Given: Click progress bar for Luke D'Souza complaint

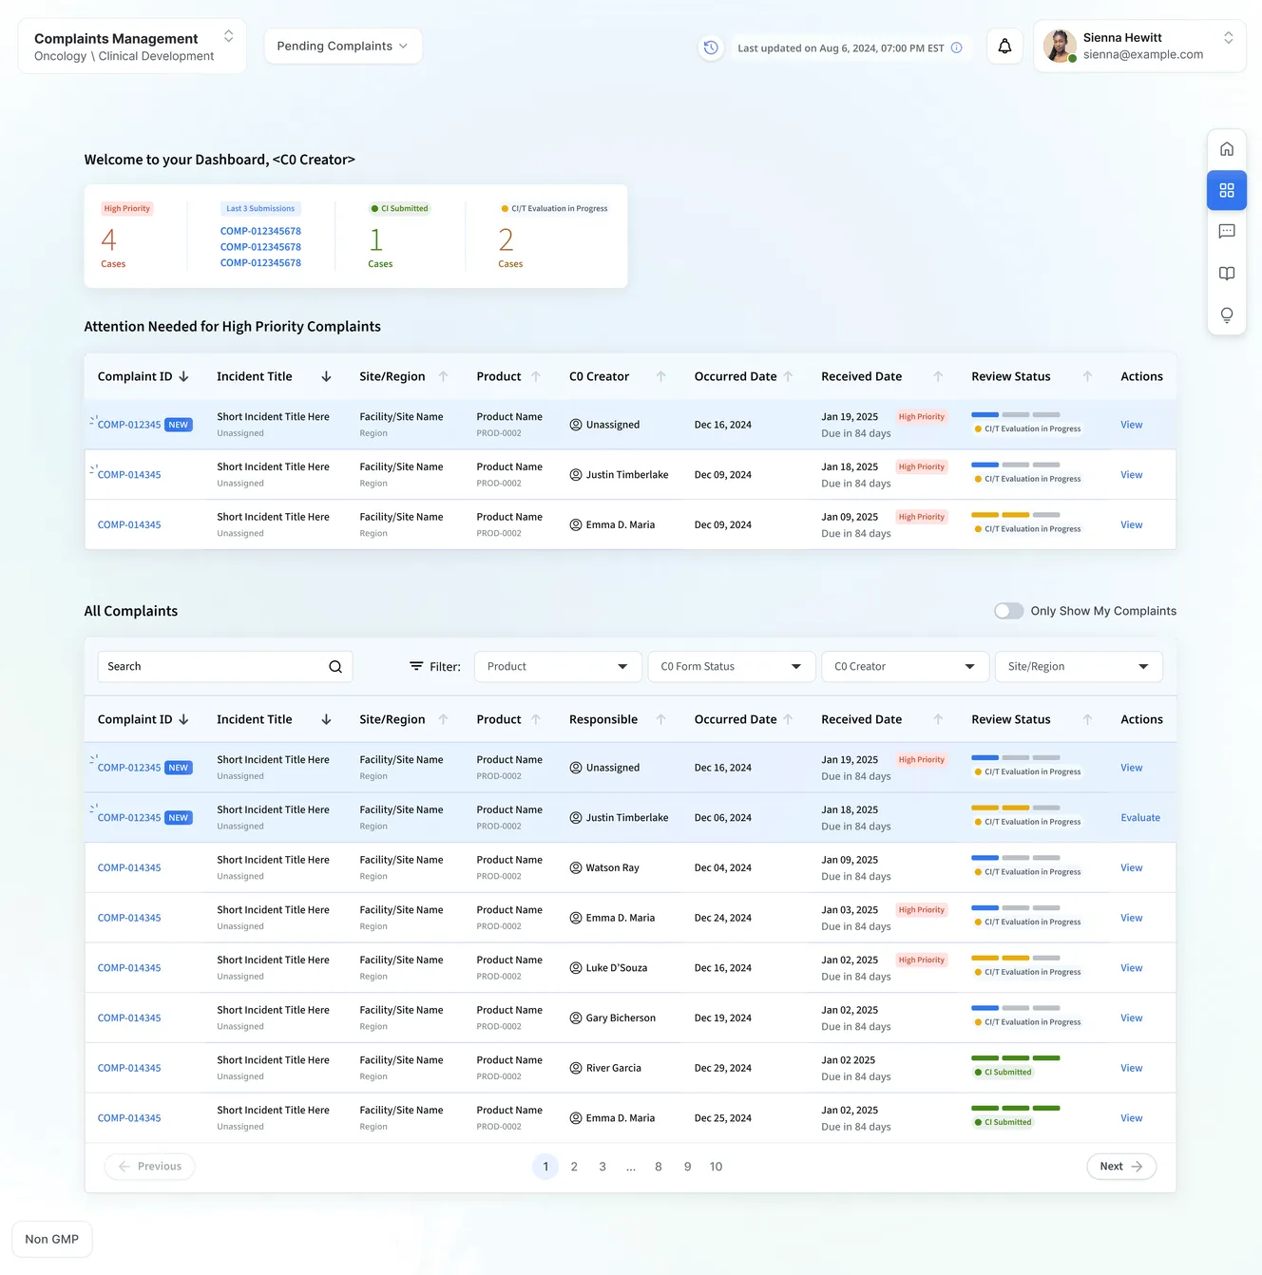Looking at the screenshot, I should point(1016,958).
